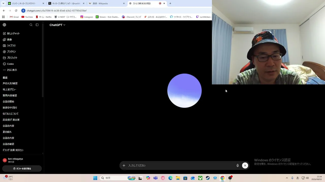This screenshot has height=182, width=325.
Task: Open the chat titled ドラッグ 効果 知りたい
Action: [13, 150]
